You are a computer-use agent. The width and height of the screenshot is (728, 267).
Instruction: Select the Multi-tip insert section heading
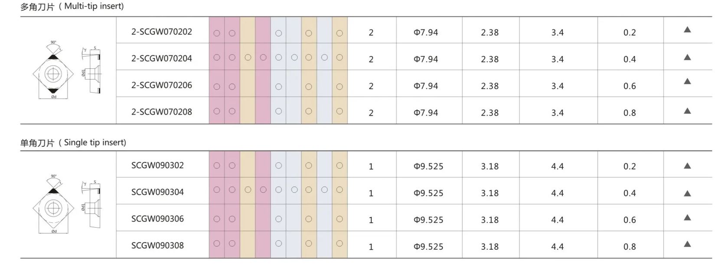point(72,6)
